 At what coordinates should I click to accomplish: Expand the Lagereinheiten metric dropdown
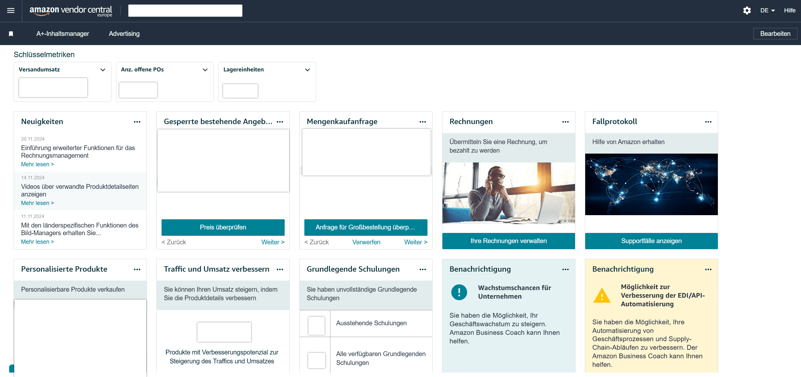[x=307, y=70]
